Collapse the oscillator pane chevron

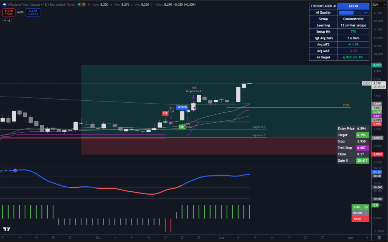point(5,170)
